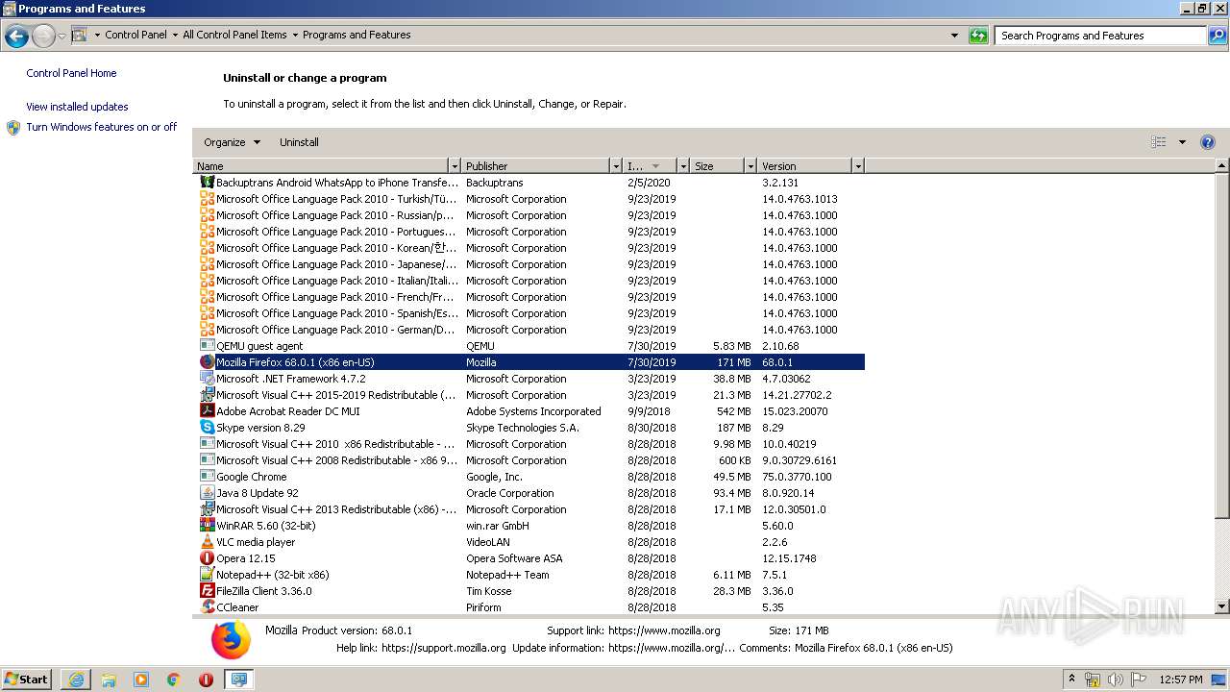The width and height of the screenshot is (1230, 692).
Task: Select the Google Chrome list icon
Action: click(x=207, y=477)
